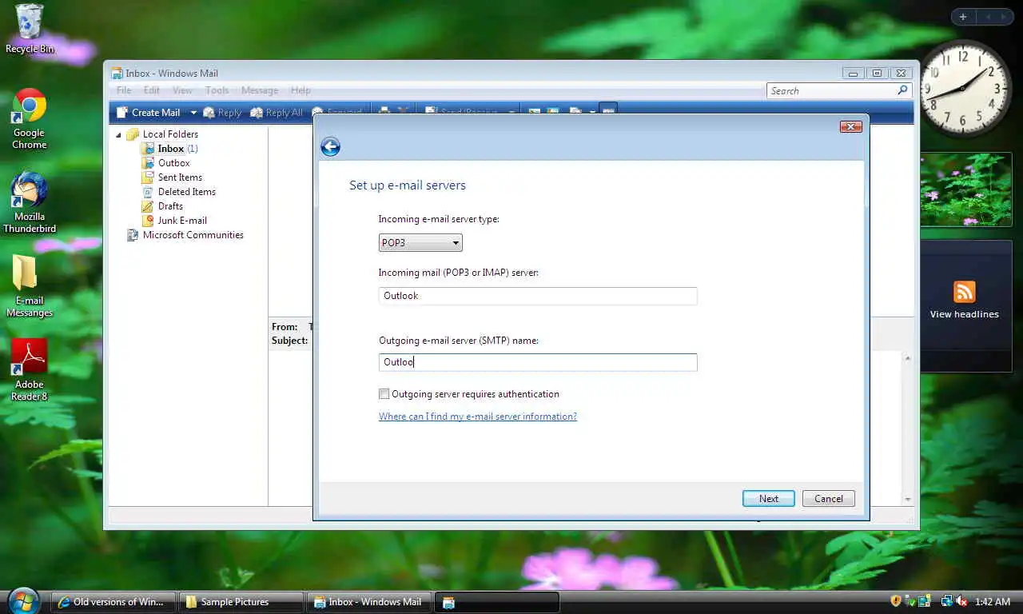Open the File menu in Windows Mail

tap(124, 90)
